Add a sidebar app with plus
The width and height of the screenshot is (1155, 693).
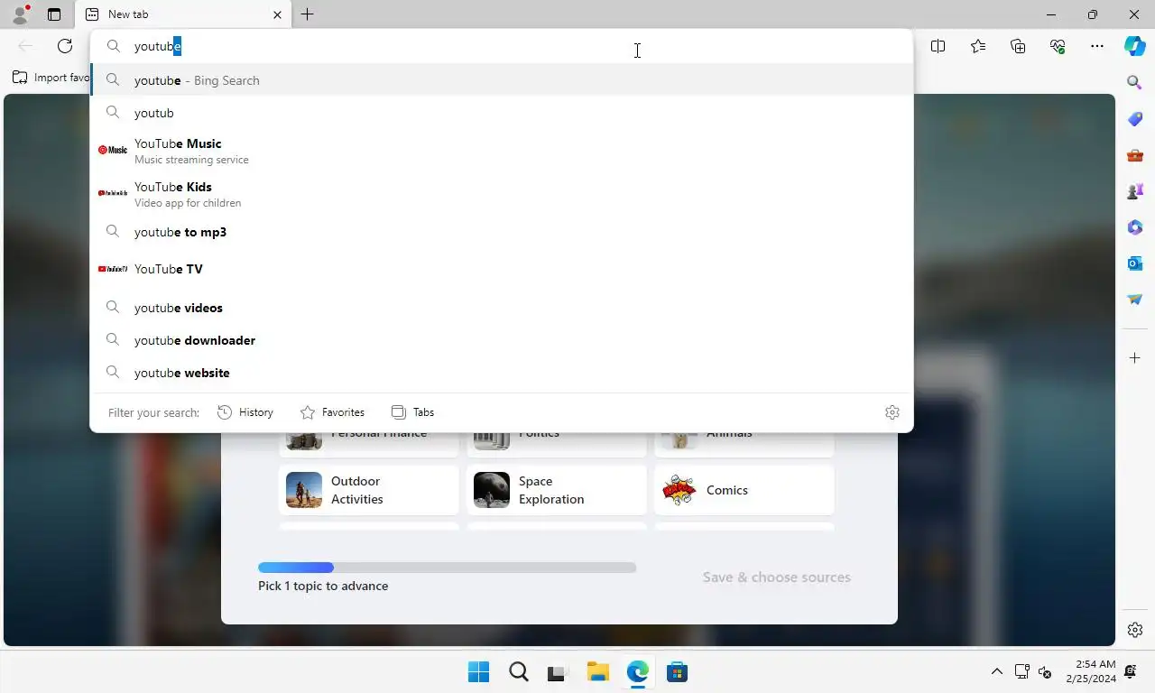(1135, 358)
